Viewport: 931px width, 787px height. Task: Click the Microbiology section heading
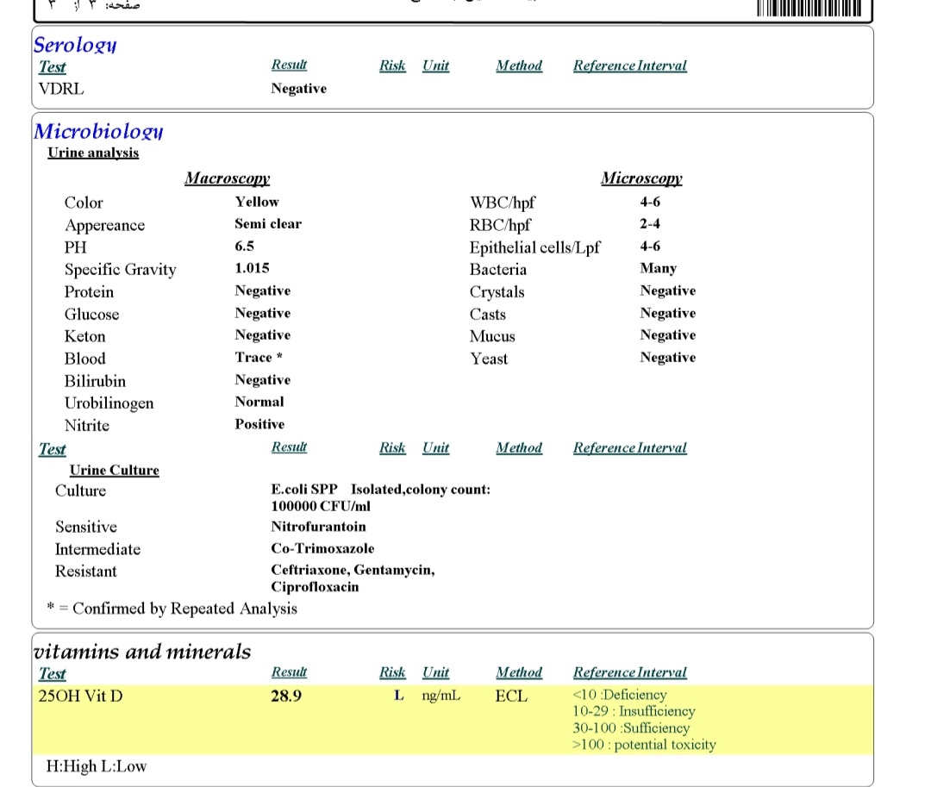(x=98, y=131)
